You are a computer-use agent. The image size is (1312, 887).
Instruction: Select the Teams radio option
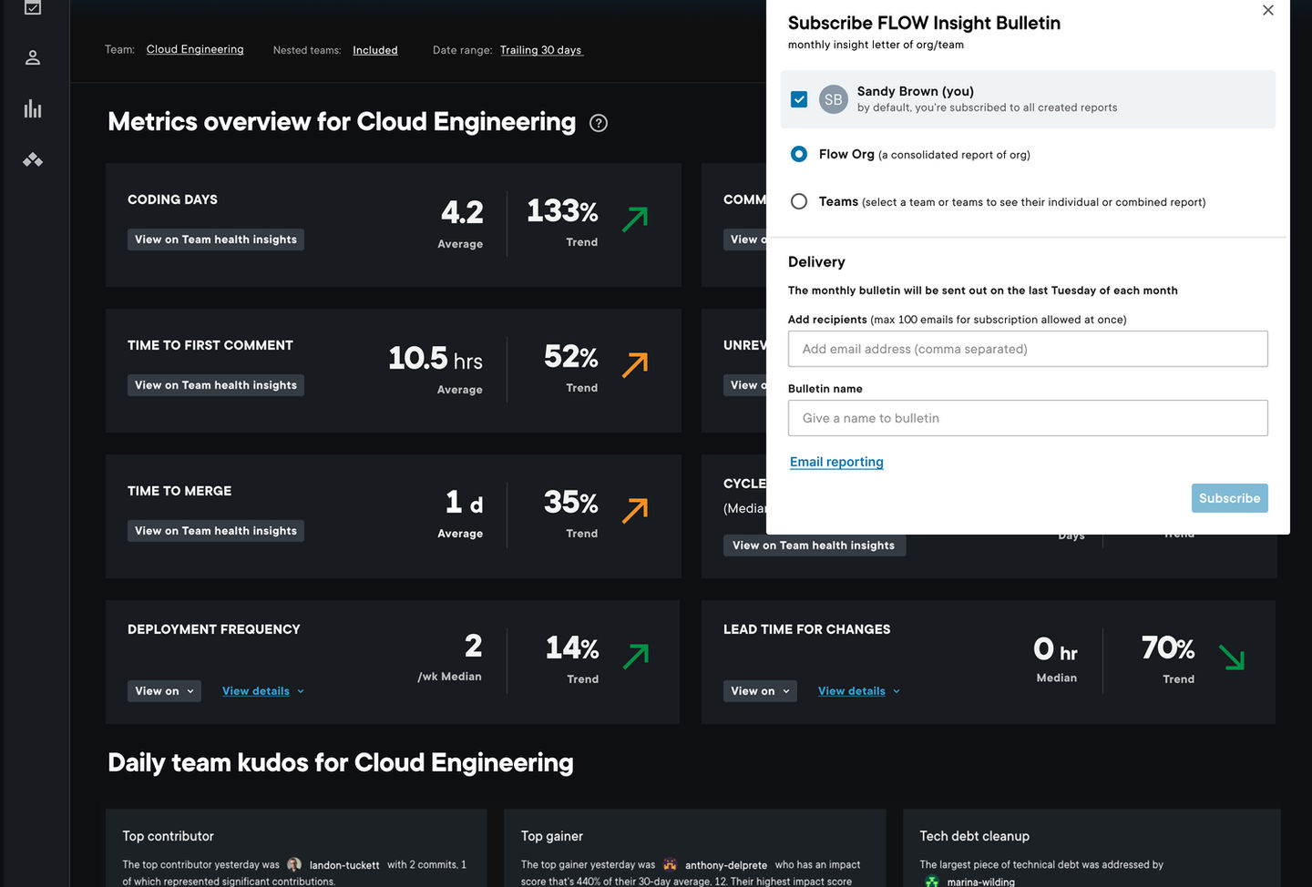pyautogui.click(x=799, y=201)
